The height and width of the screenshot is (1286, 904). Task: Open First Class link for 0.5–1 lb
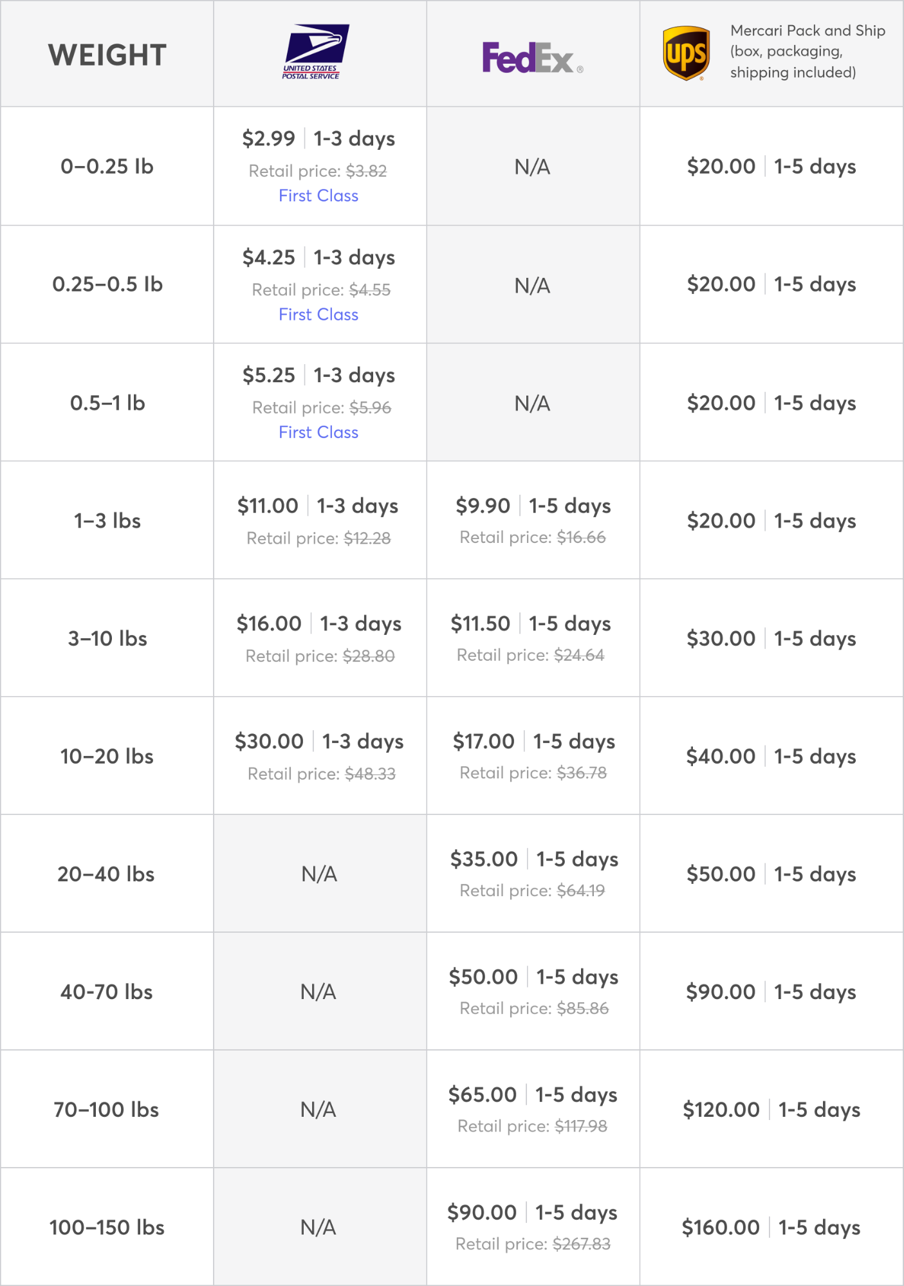click(x=318, y=432)
